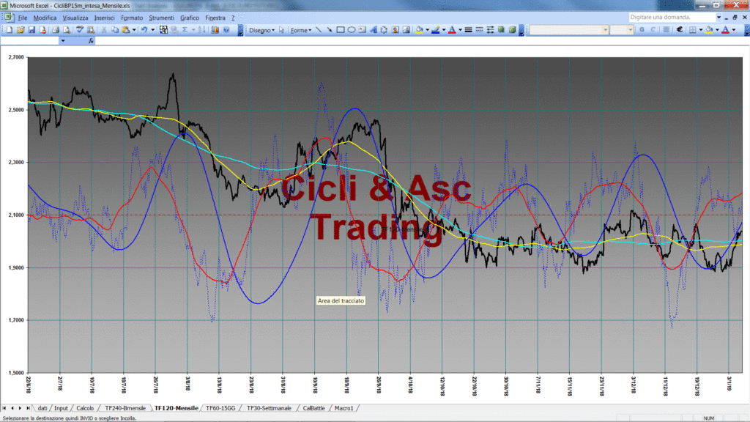750x422 pixels.
Task: Go to the first sheet tab arrow
Action: coord(4,408)
